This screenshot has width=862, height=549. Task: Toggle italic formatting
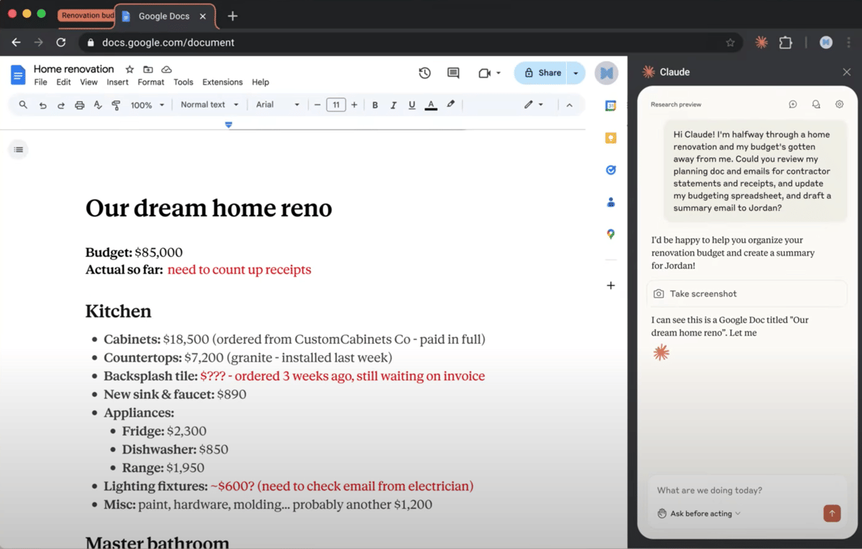(x=393, y=105)
